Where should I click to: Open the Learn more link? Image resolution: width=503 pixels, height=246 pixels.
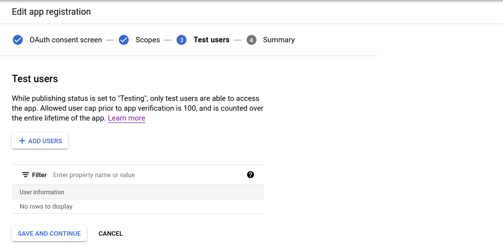(127, 118)
